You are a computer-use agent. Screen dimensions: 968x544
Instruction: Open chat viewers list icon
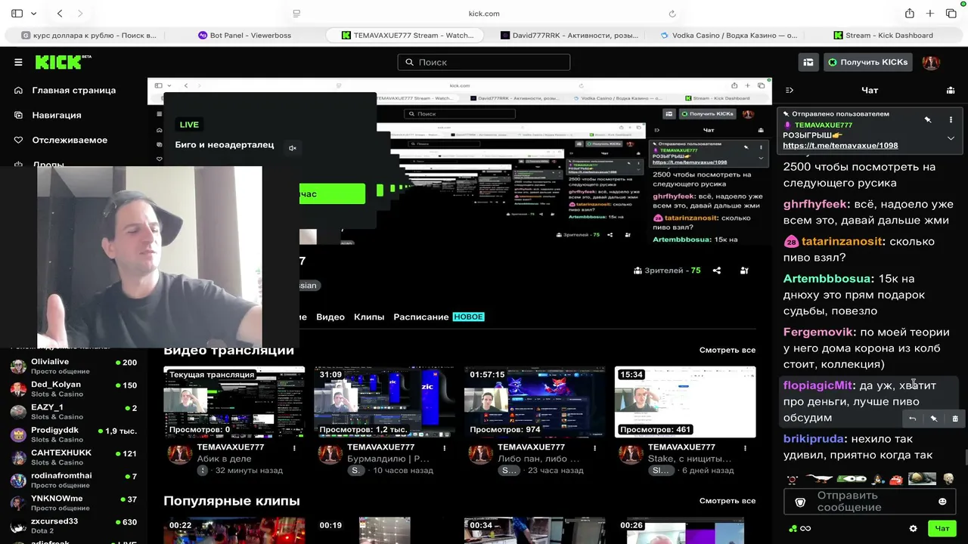coord(951,90)
